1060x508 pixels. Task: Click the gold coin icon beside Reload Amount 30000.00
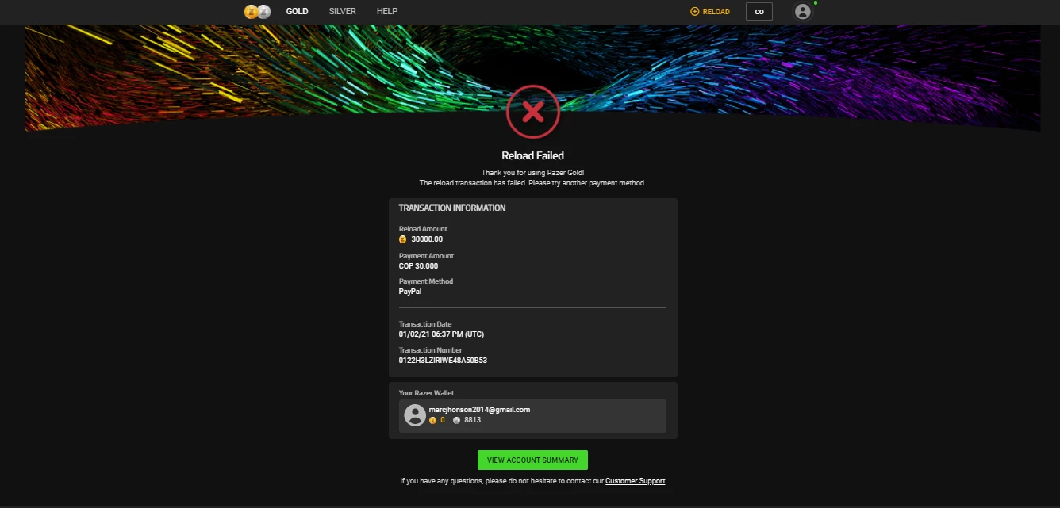[402, 239]
